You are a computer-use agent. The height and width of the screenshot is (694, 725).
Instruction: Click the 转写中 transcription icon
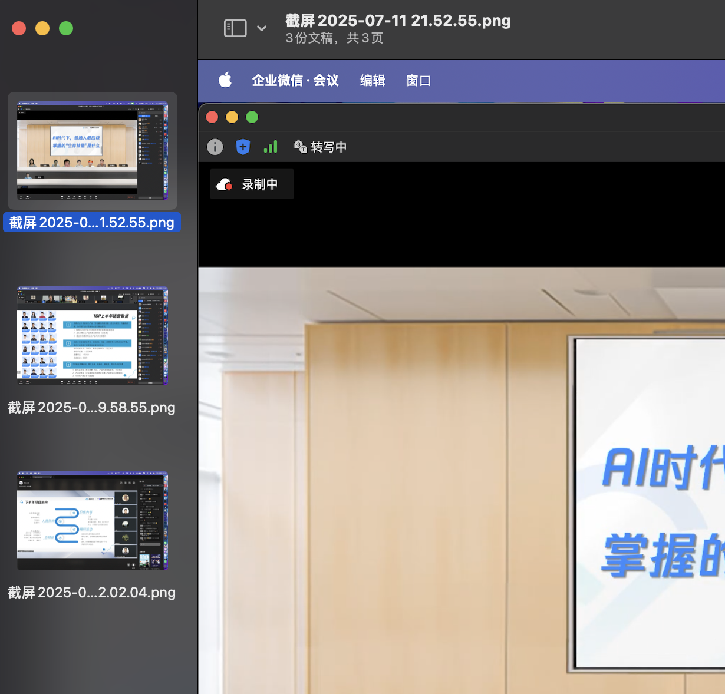300,147
